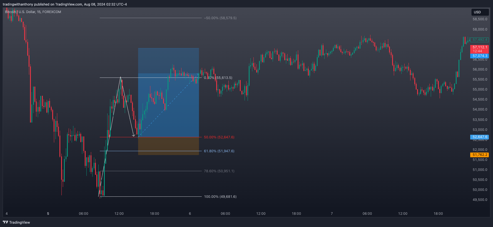Click the 51,000.0 price axis label
Image resolution: width=493 pixels, height=227 pixels.
coord(480,170)
